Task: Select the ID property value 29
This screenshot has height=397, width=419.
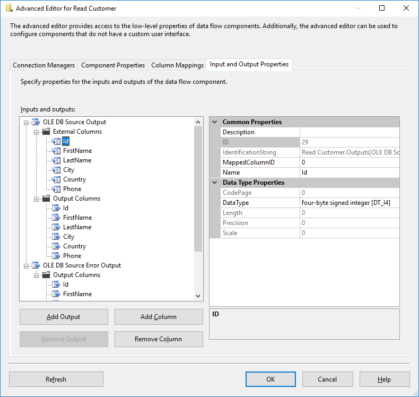Action: [350, 142]
